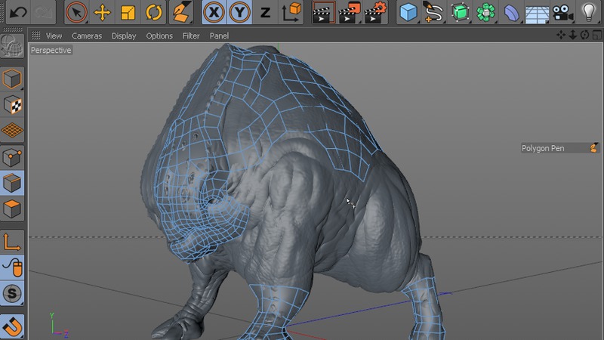
Task: Toggle the Y axis lock
Action: (x=239, y=12)
